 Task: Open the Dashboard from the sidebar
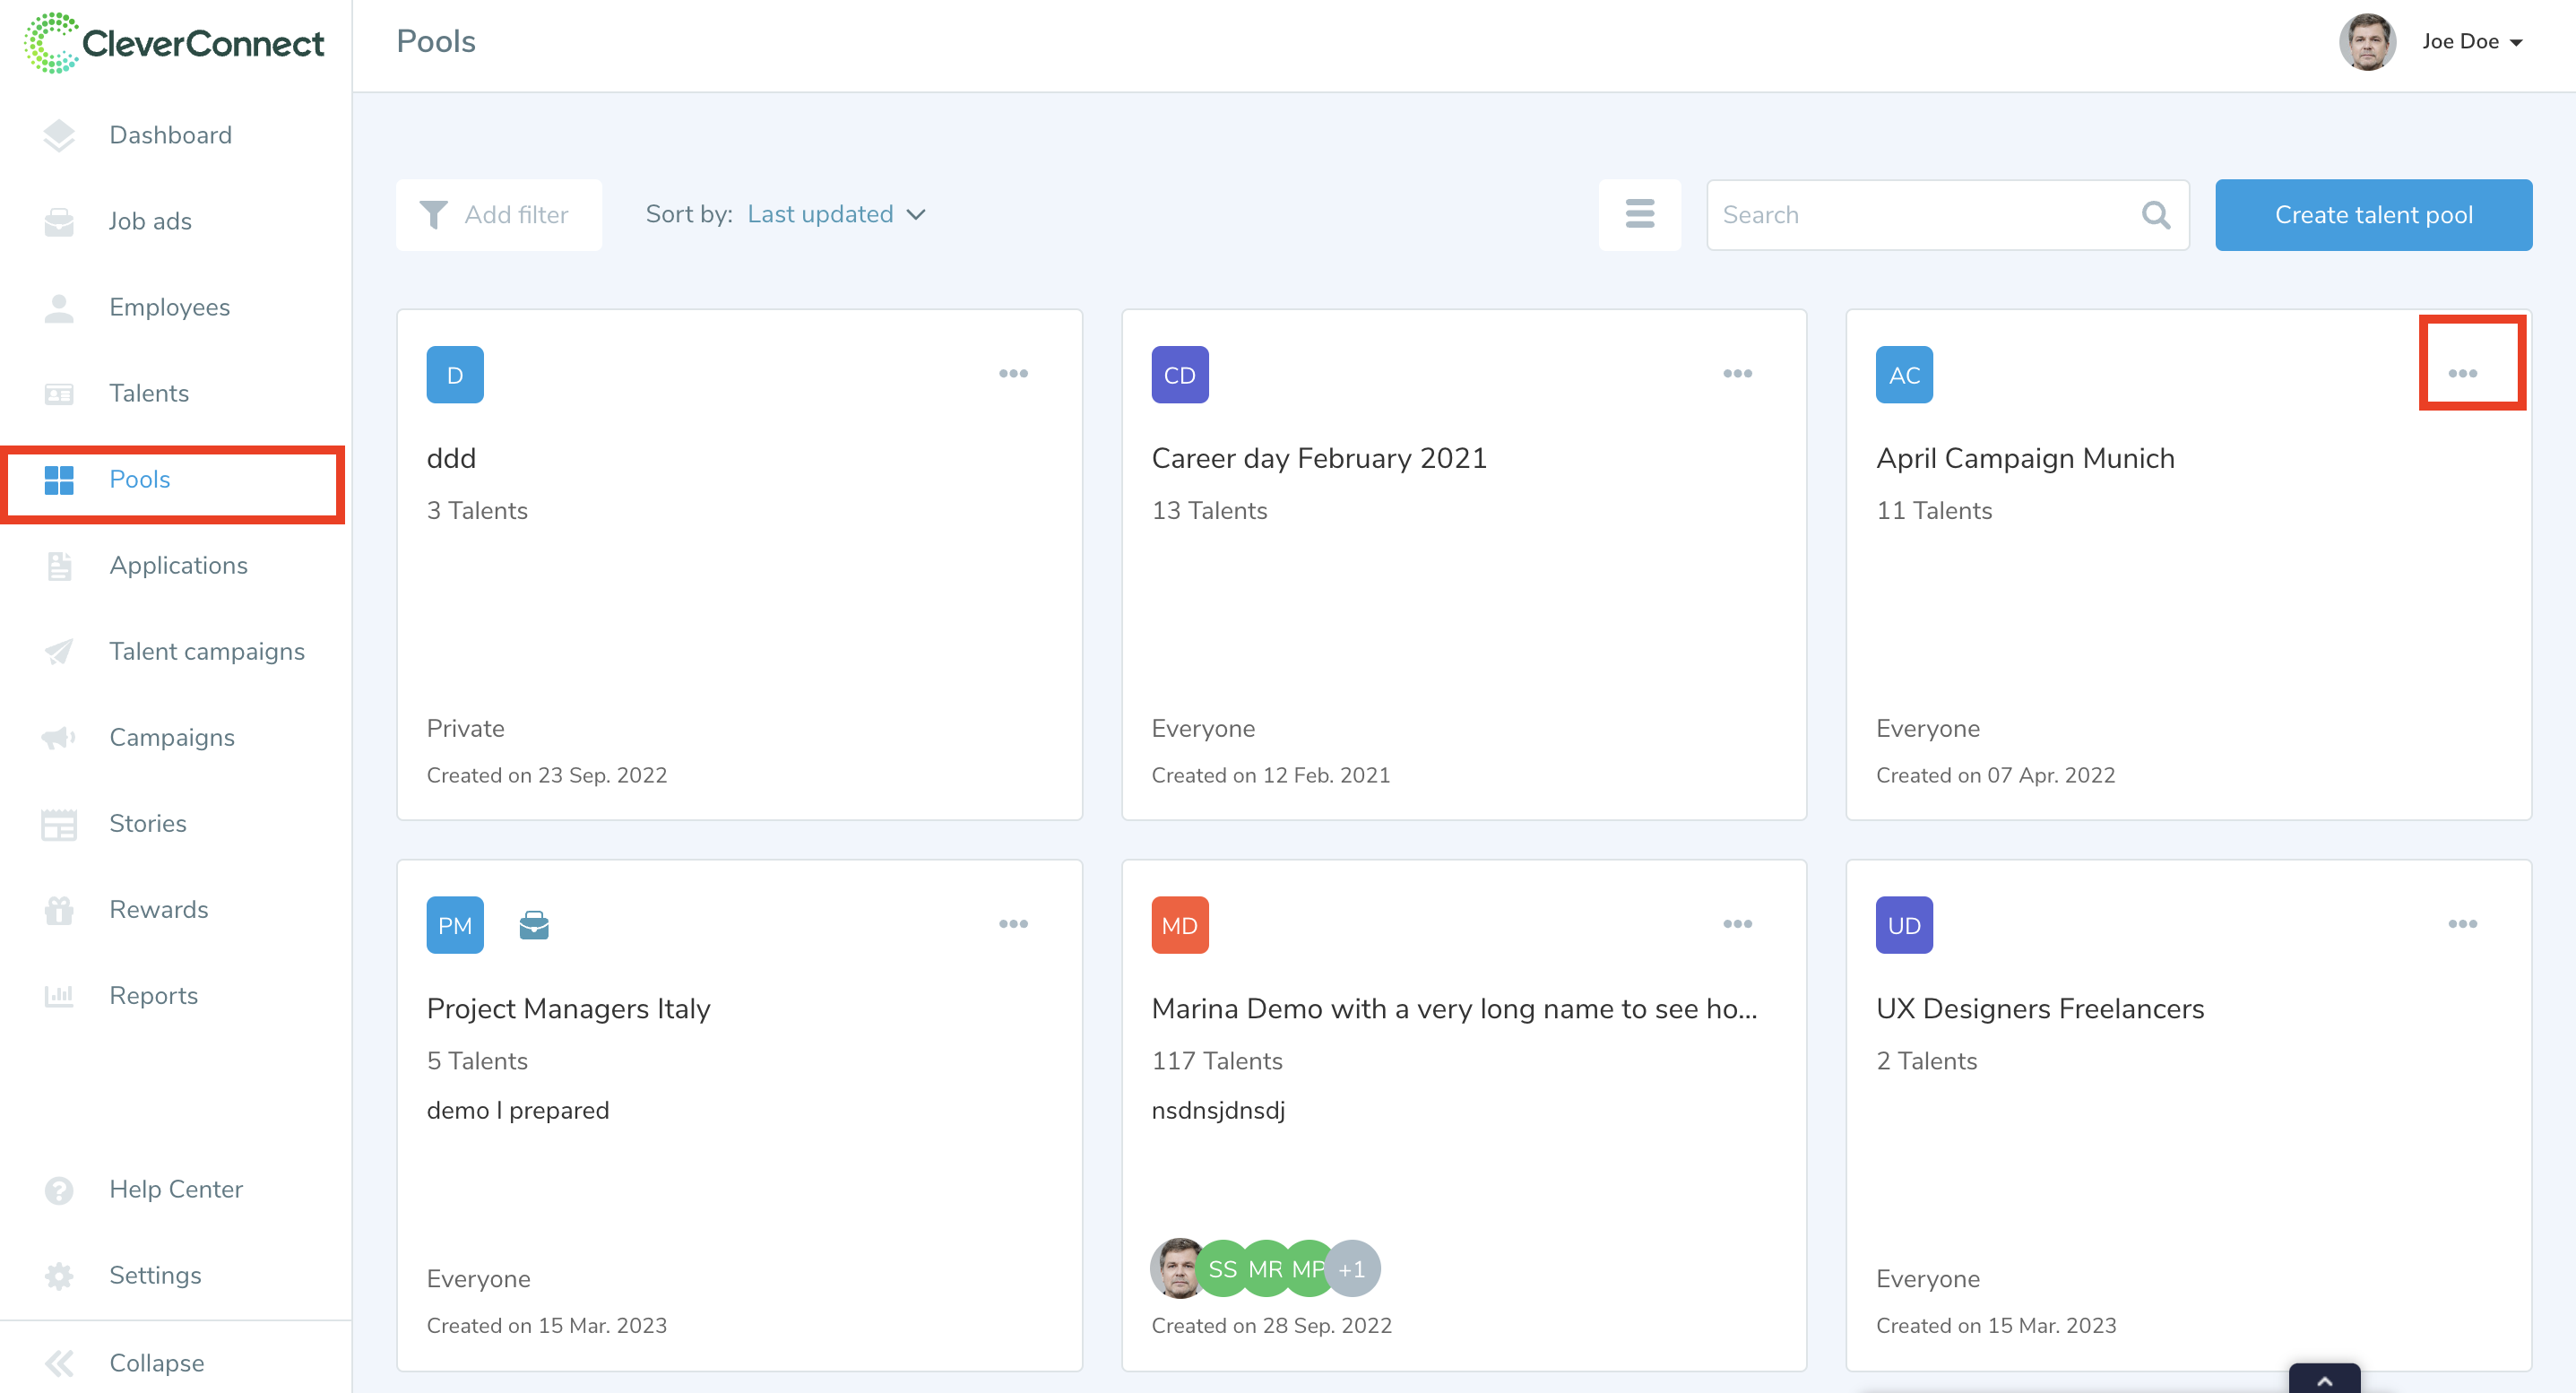coord(170,135)
